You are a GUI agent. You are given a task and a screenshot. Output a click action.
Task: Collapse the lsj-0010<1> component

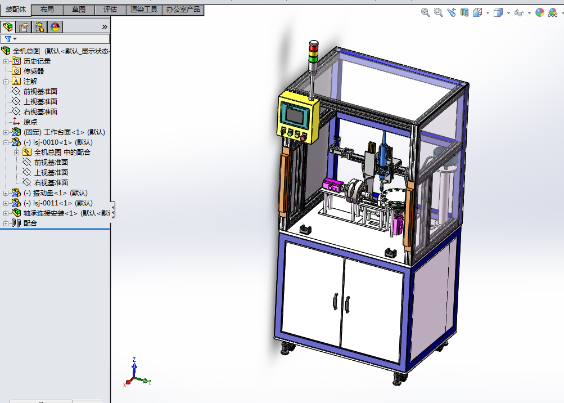pos(6,142)
